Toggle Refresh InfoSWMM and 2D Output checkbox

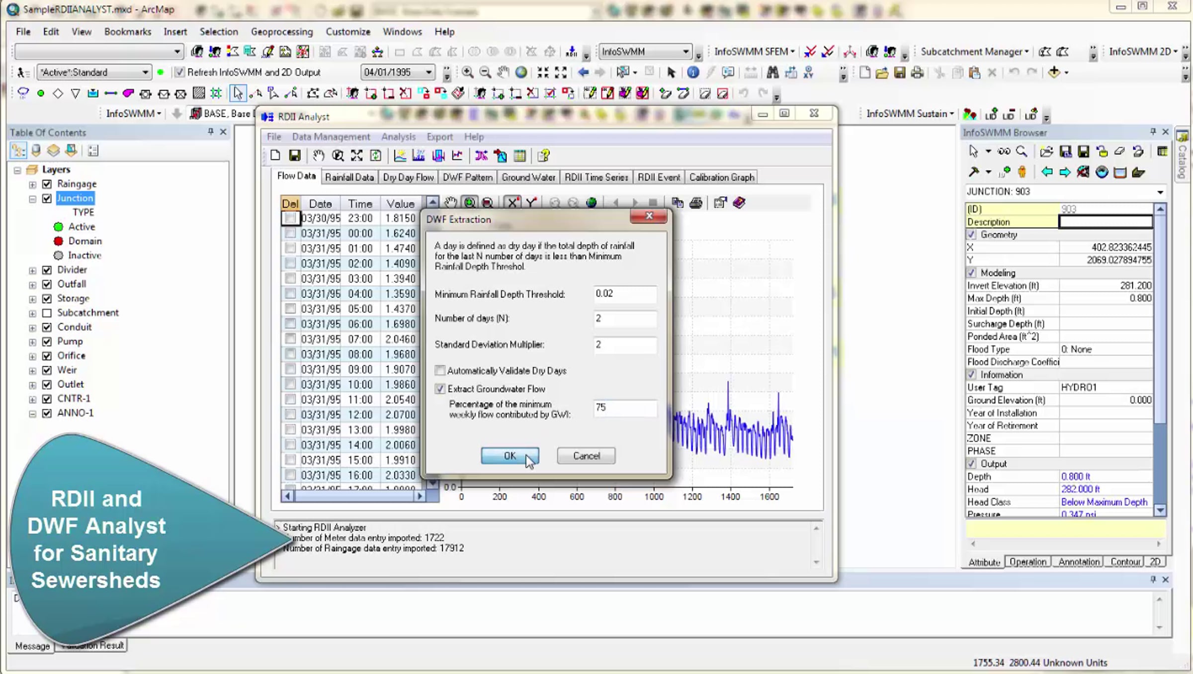tap(179, 73)
